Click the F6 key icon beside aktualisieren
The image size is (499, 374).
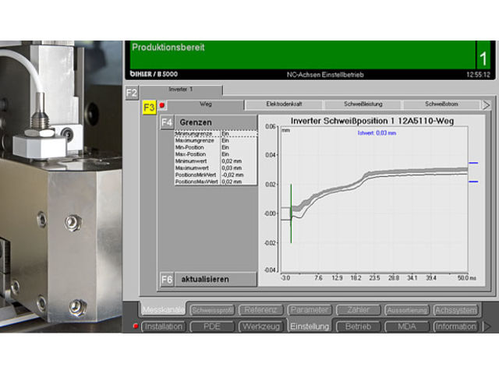coord(167,280)
